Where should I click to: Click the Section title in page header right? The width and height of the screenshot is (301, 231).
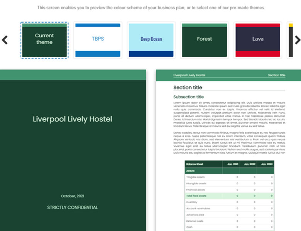point(276,75)
